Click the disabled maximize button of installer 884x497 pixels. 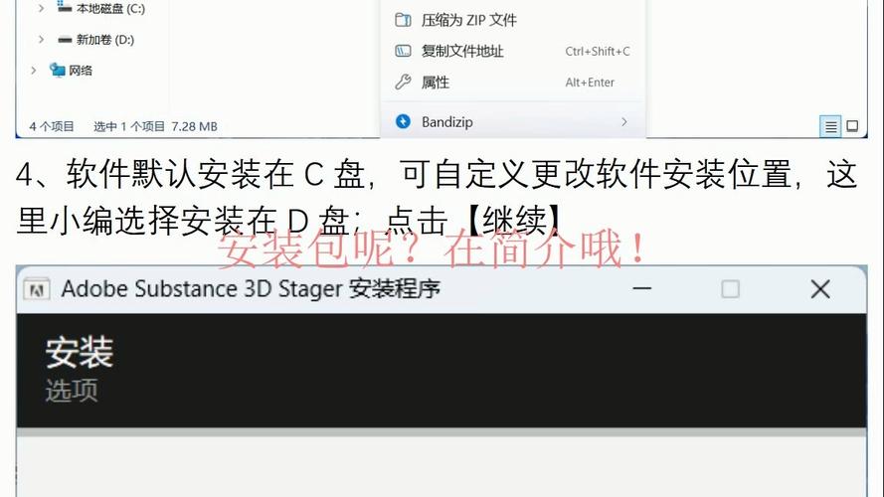[730, 289]
